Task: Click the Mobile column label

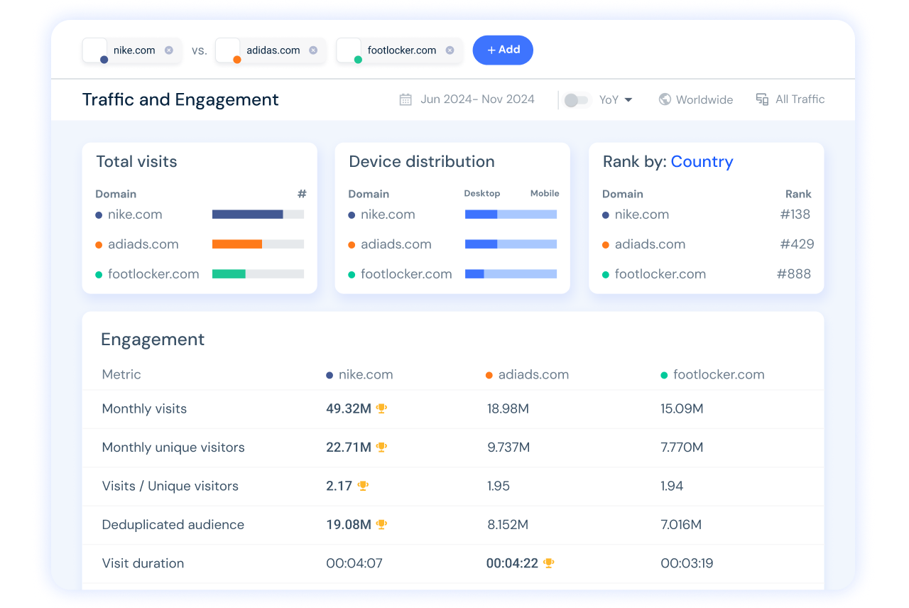Action: 545,193
